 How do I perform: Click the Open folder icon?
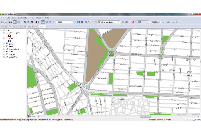(2, 22)
